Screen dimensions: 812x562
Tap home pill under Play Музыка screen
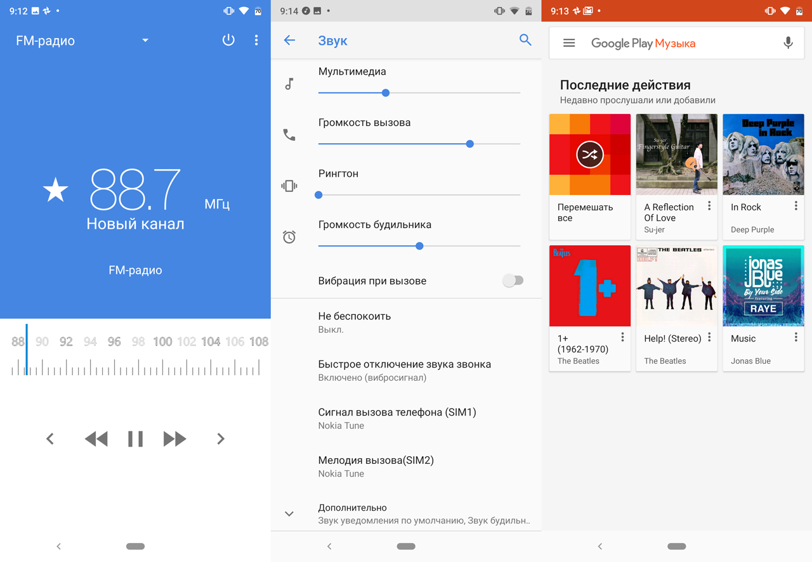[x=677, y=546]
